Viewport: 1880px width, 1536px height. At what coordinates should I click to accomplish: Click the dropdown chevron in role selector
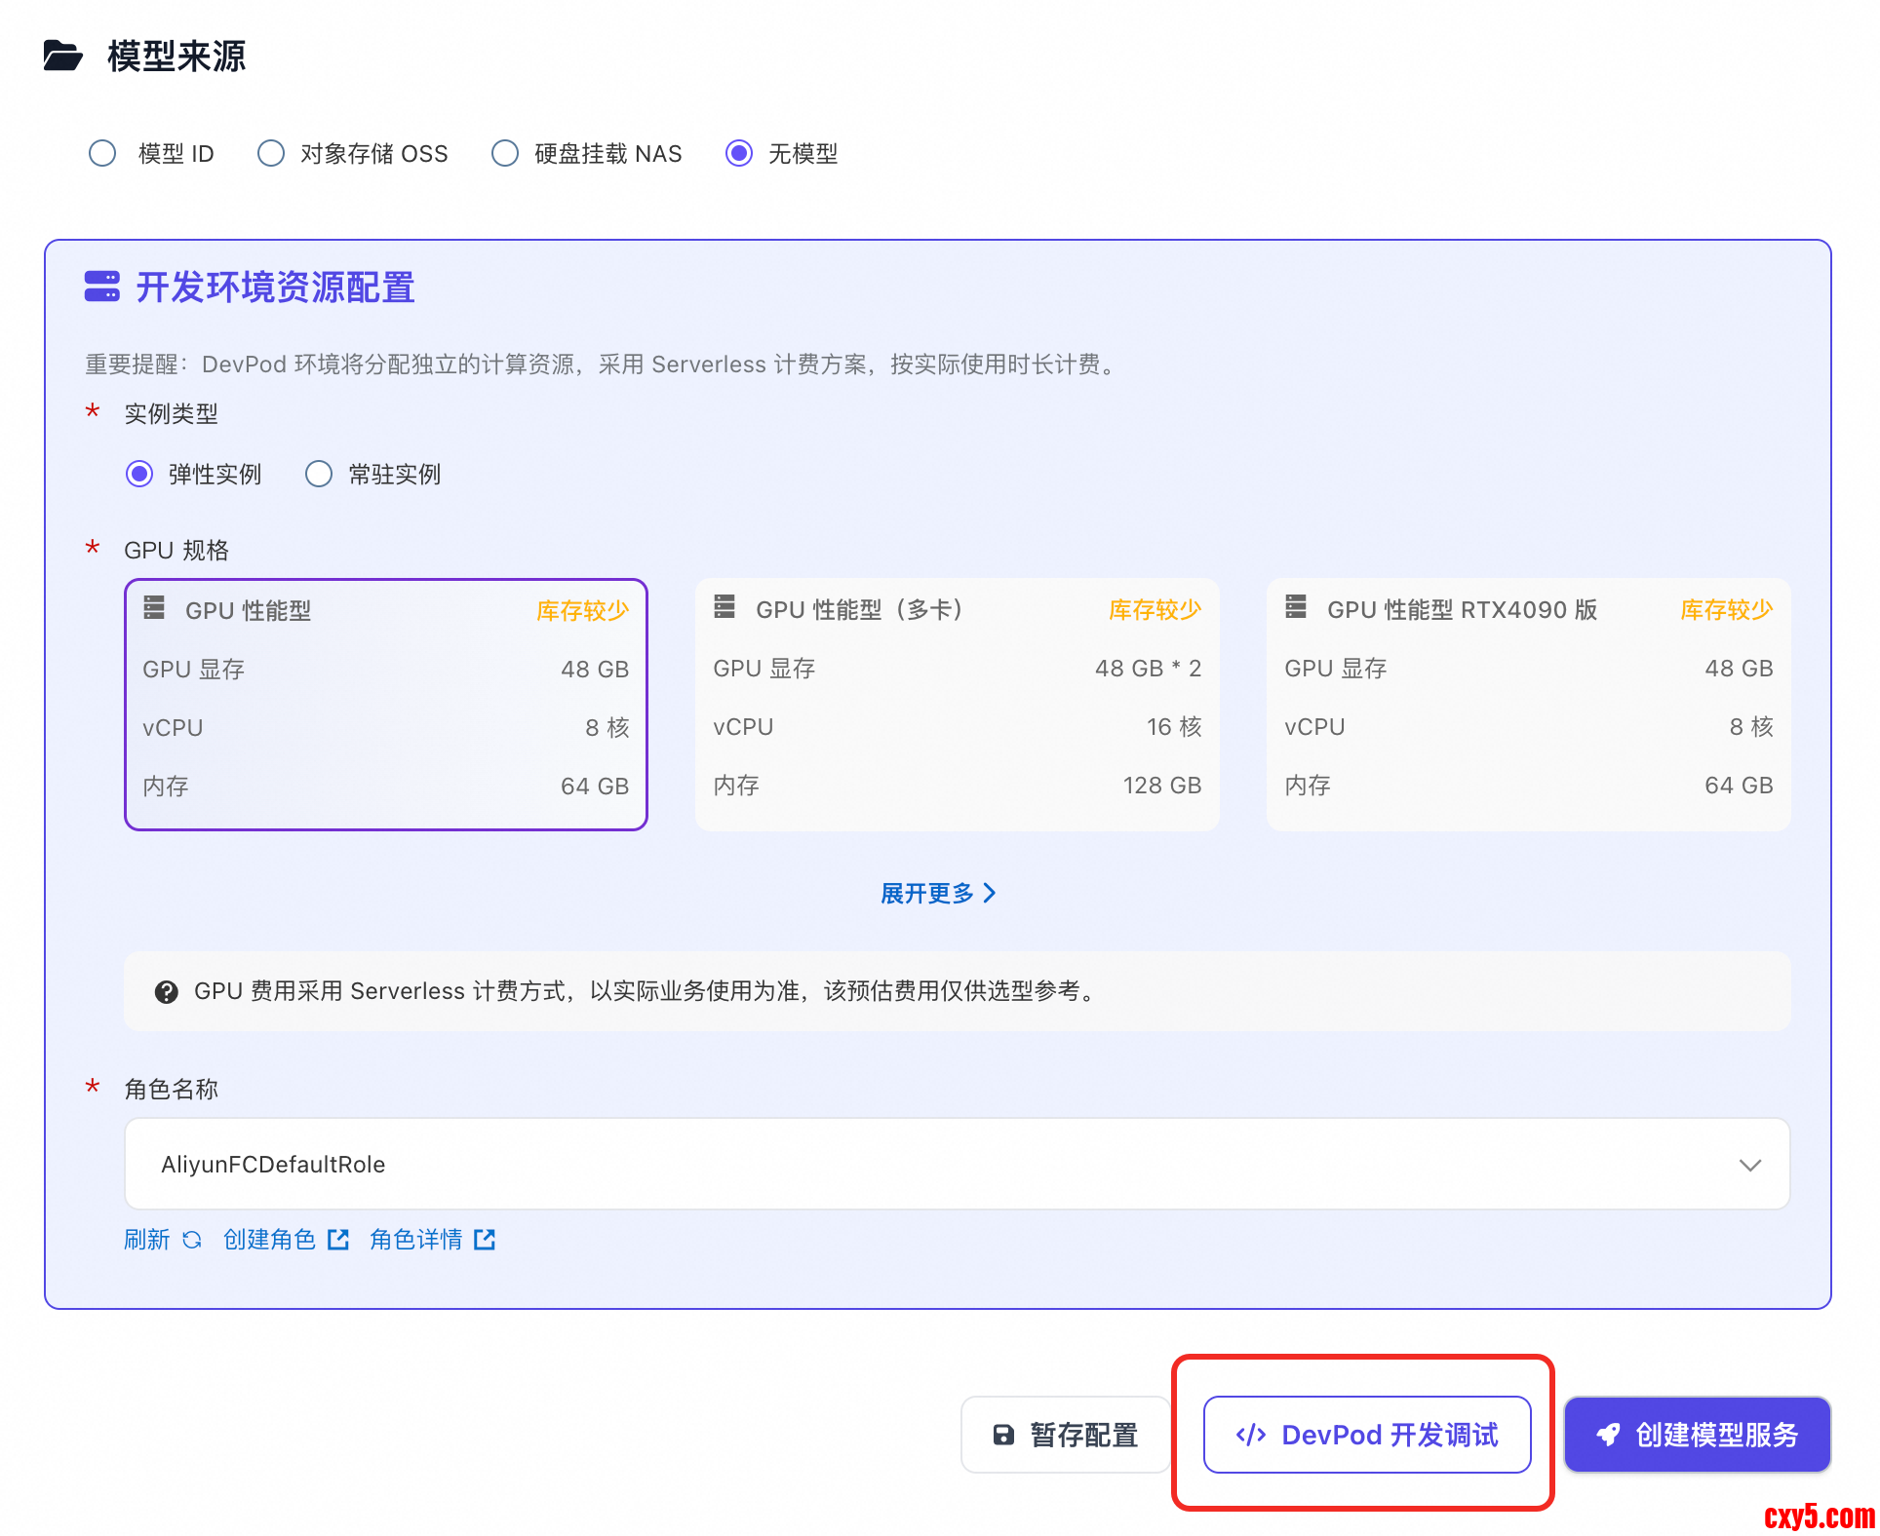1749,1166
